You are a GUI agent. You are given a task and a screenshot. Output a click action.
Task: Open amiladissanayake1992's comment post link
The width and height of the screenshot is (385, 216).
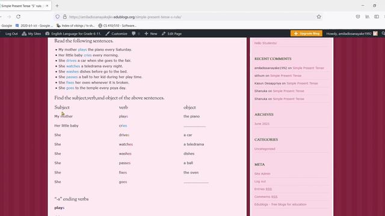308,68
